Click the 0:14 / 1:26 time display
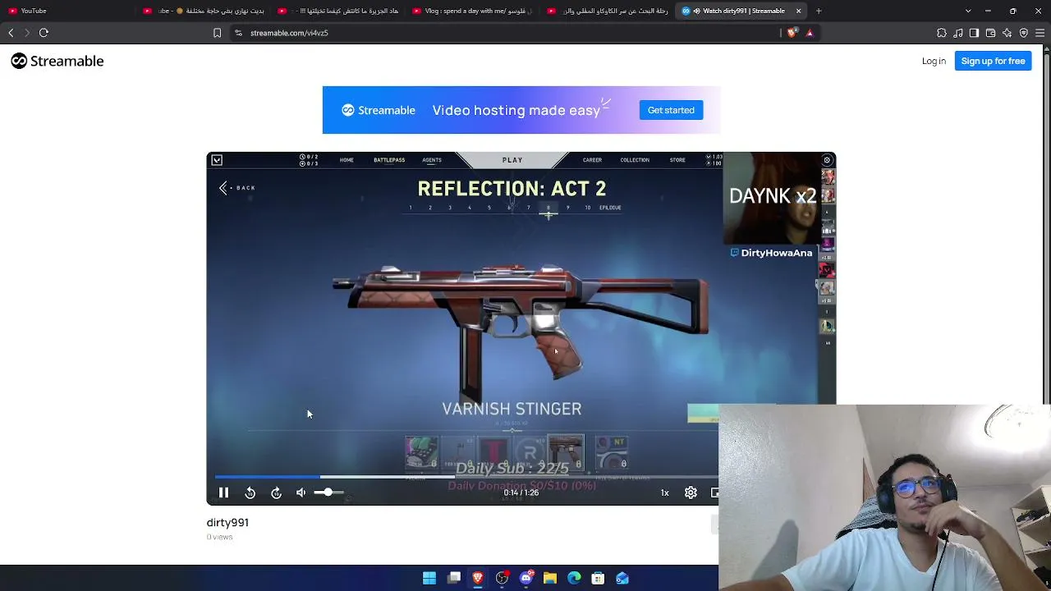 click(521, 492)
